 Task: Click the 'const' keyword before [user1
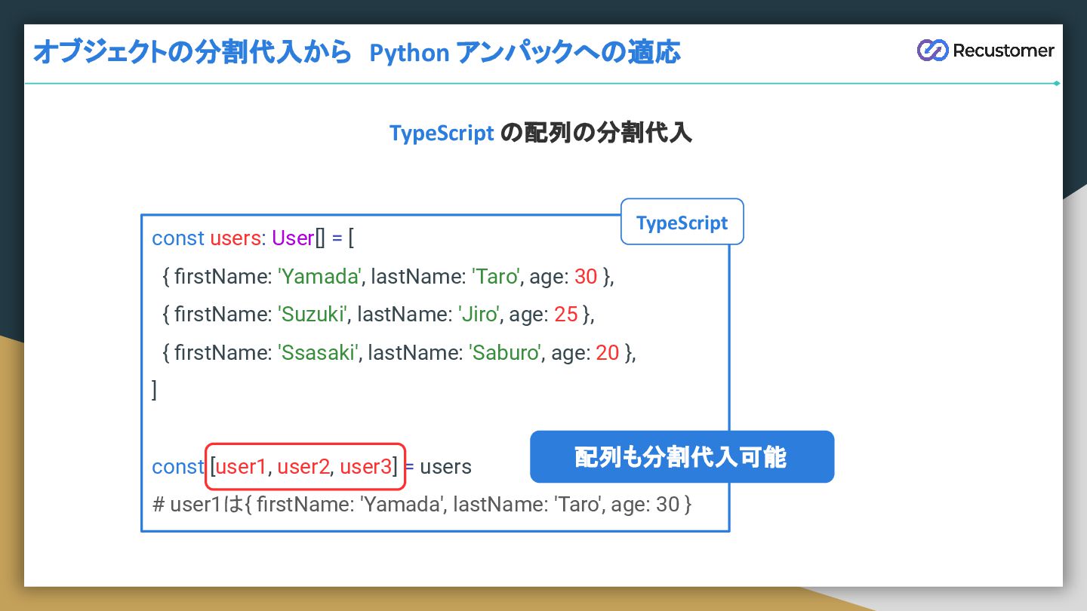[178, 467]
